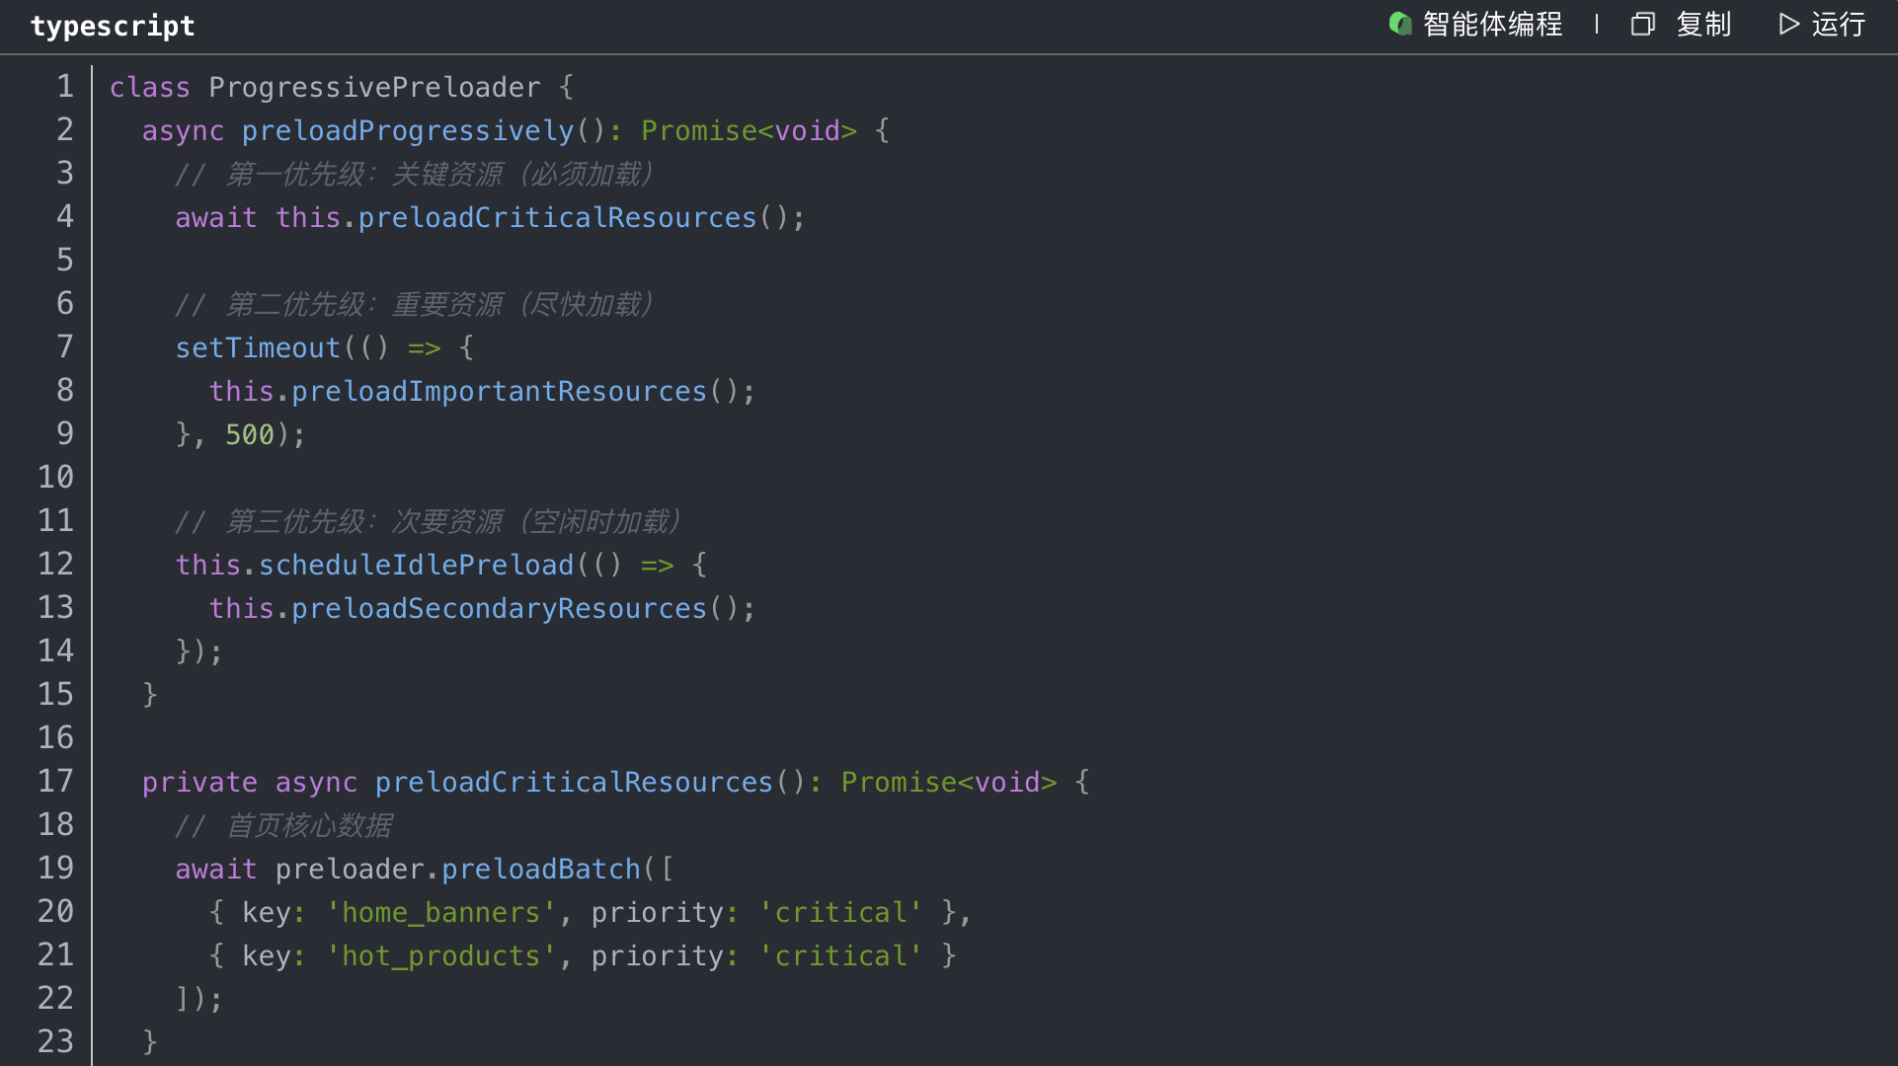
Task: Click the typescript language label
Action: [x=113, y=26]
